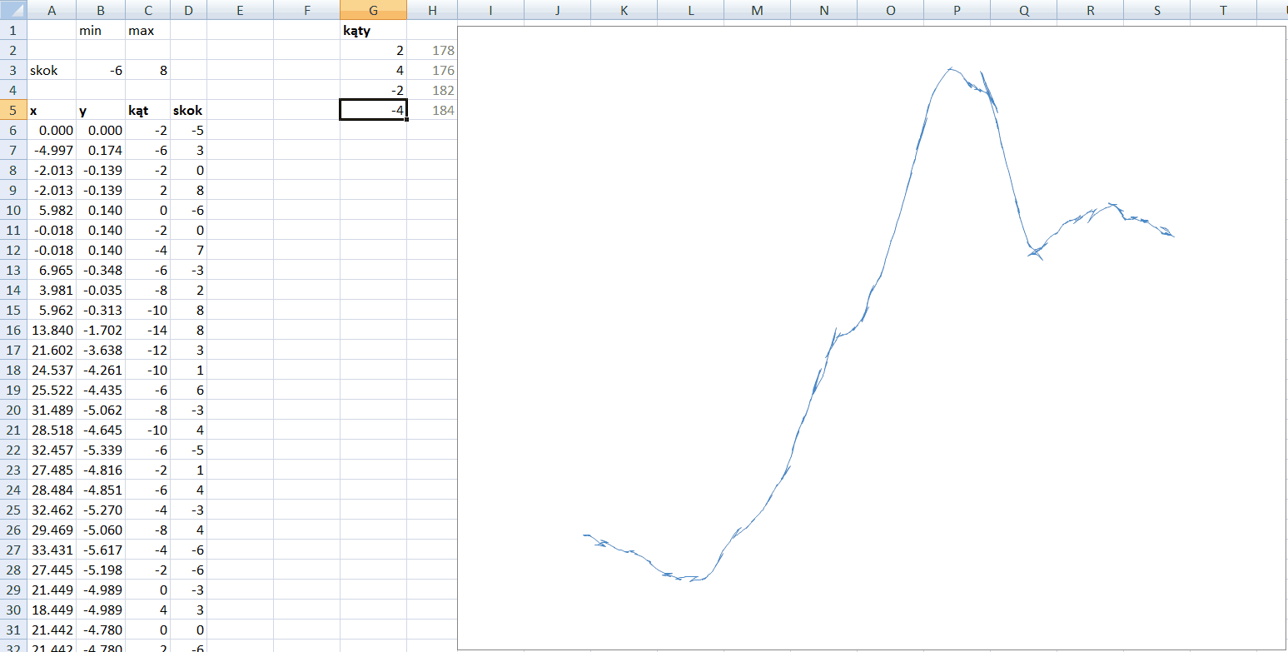Click row 16 header

(x=12, y=330)
